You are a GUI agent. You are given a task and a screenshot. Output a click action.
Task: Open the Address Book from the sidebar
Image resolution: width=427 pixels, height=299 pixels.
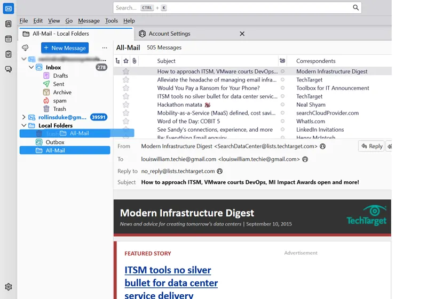tap(9, 24)
